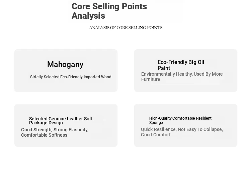Image resolution: width=251 pixels, height=171 pixels.
Task: Click 'Environmentally Healthy, Used By More Furniture' description
Action: 182,77
